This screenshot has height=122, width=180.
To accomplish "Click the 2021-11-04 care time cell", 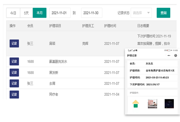I will click(x=112, y=95).
